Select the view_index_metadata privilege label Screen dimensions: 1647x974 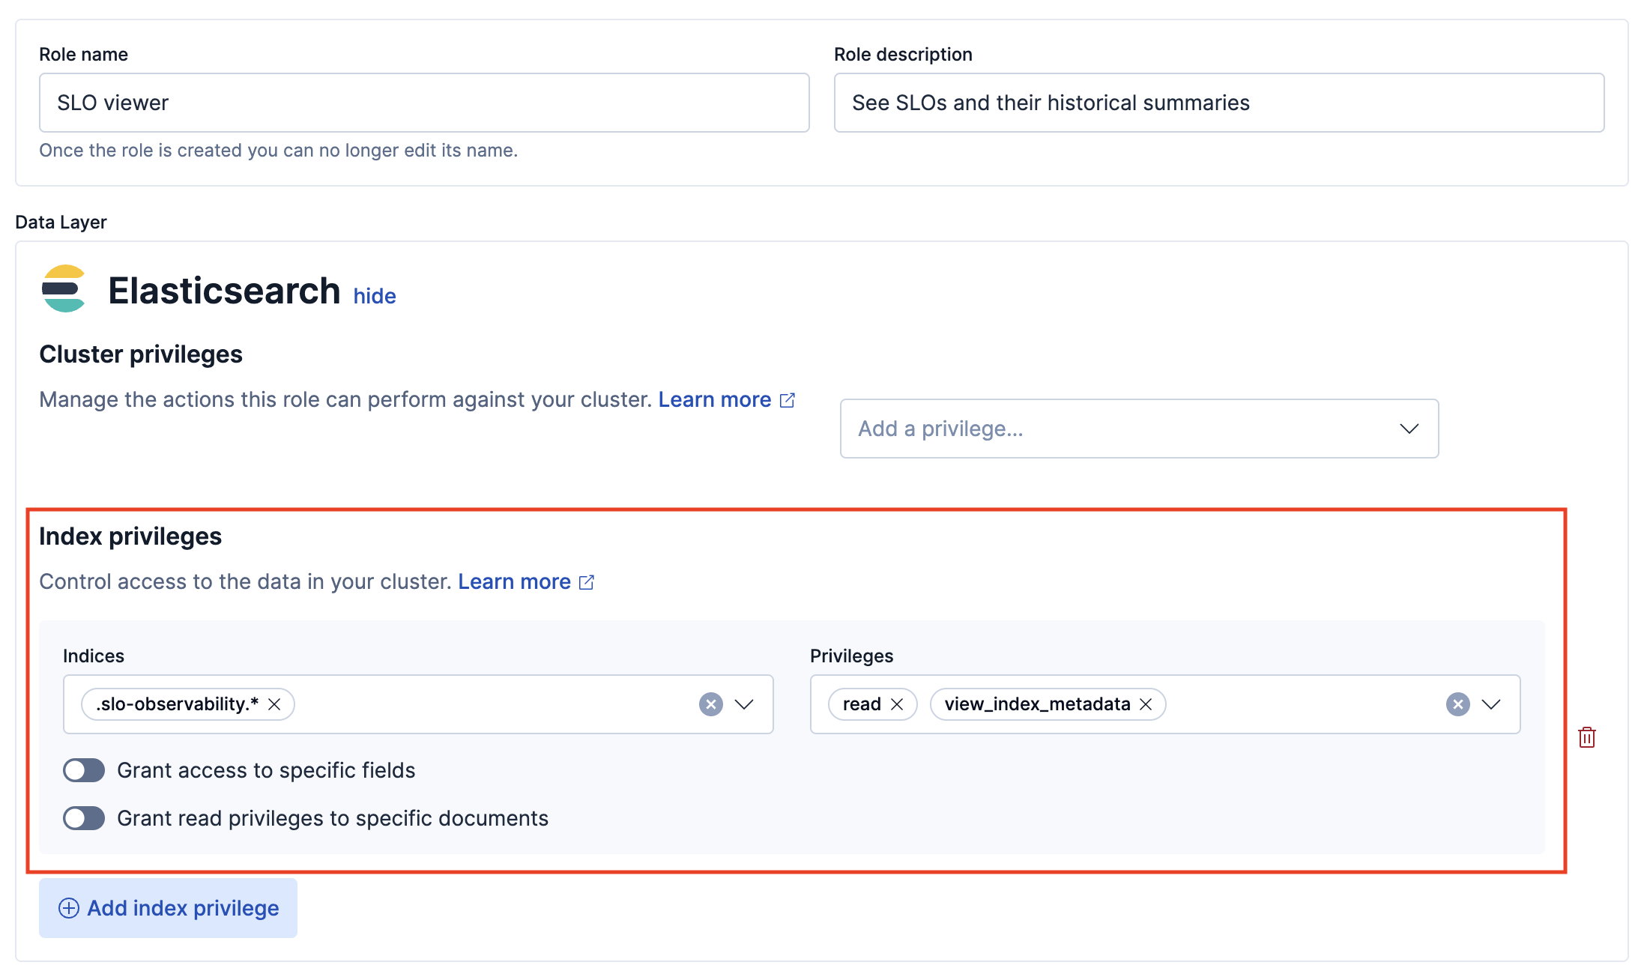(x=1037, y=704)
